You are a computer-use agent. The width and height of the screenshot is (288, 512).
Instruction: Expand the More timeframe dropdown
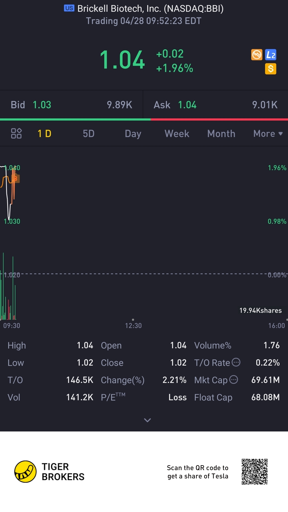(x=268, y=134)
